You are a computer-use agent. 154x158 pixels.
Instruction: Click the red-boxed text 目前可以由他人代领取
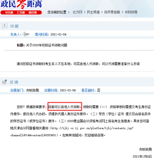[x=65, y=107]
